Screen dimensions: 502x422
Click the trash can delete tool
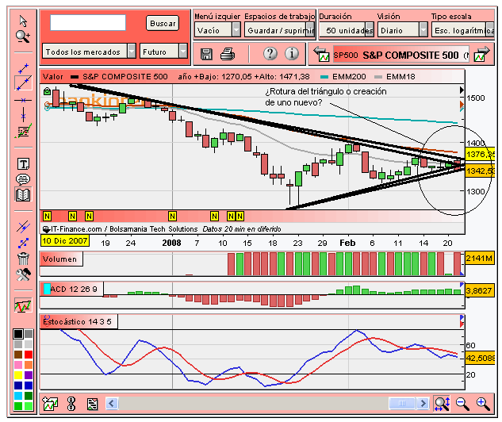(23, 258)
